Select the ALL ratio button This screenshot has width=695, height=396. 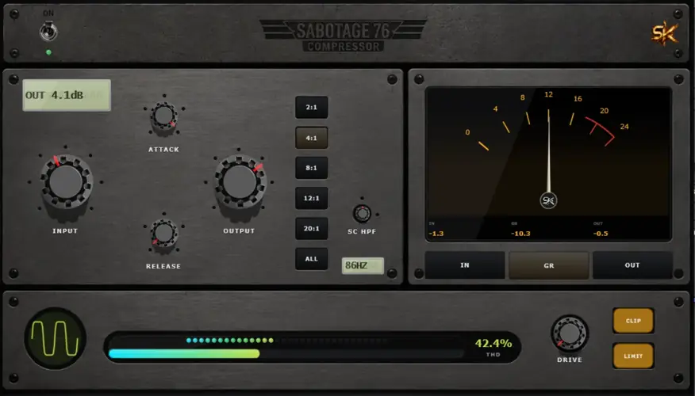(x=312, y=259)
